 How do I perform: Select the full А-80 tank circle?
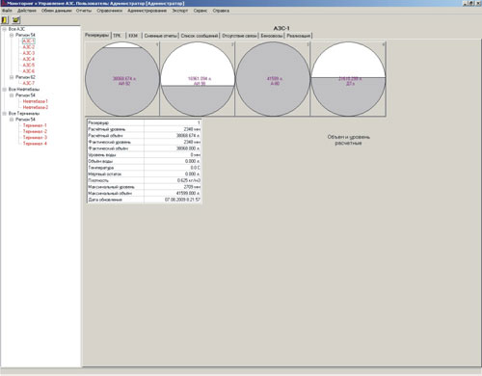click(273, 79)
